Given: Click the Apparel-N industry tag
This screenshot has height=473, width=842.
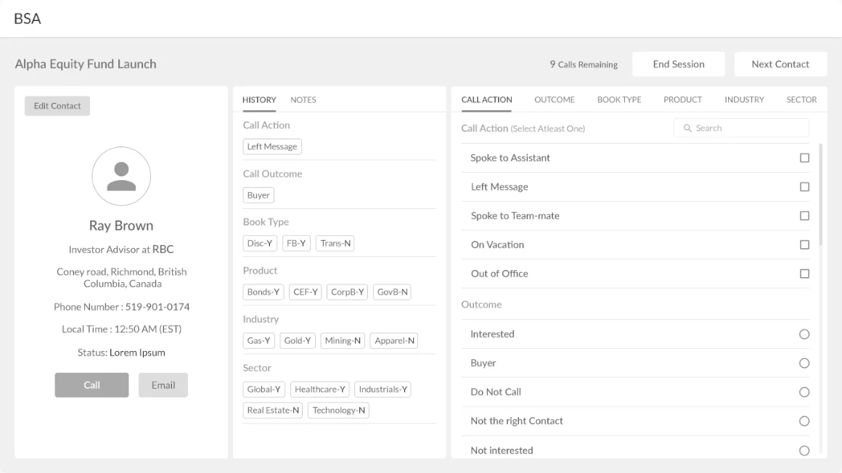Looking at the screenshot, I should [394, 340].
